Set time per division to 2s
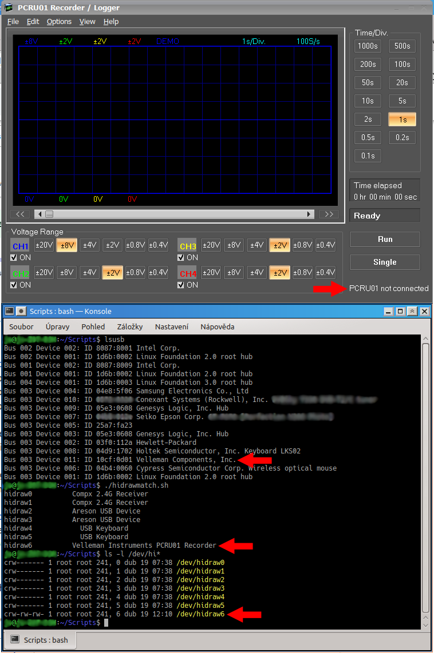Image resolution: width=434 pixels, height=653 pixels. 368,119
